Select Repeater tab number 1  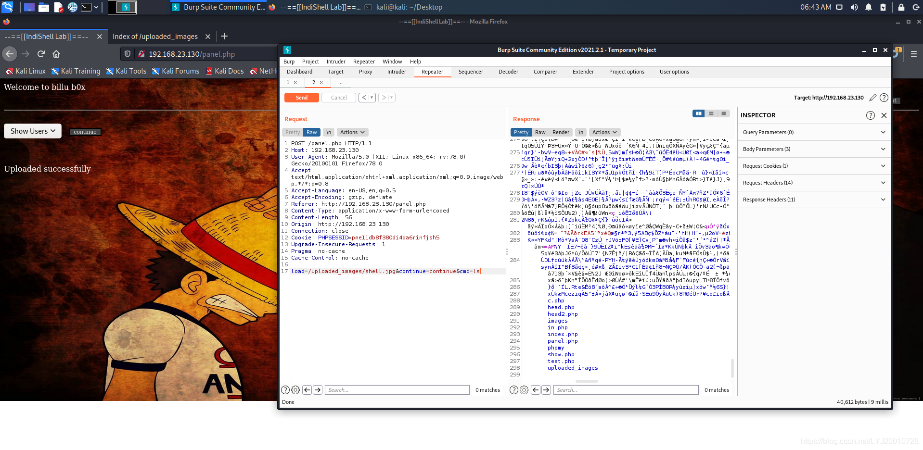(x=288, y=82)
